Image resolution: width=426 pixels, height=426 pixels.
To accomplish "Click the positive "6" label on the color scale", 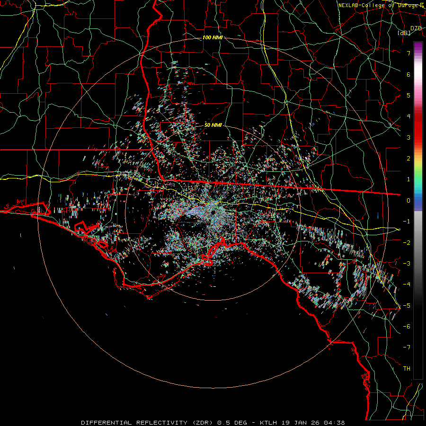I will coord(408,74).
